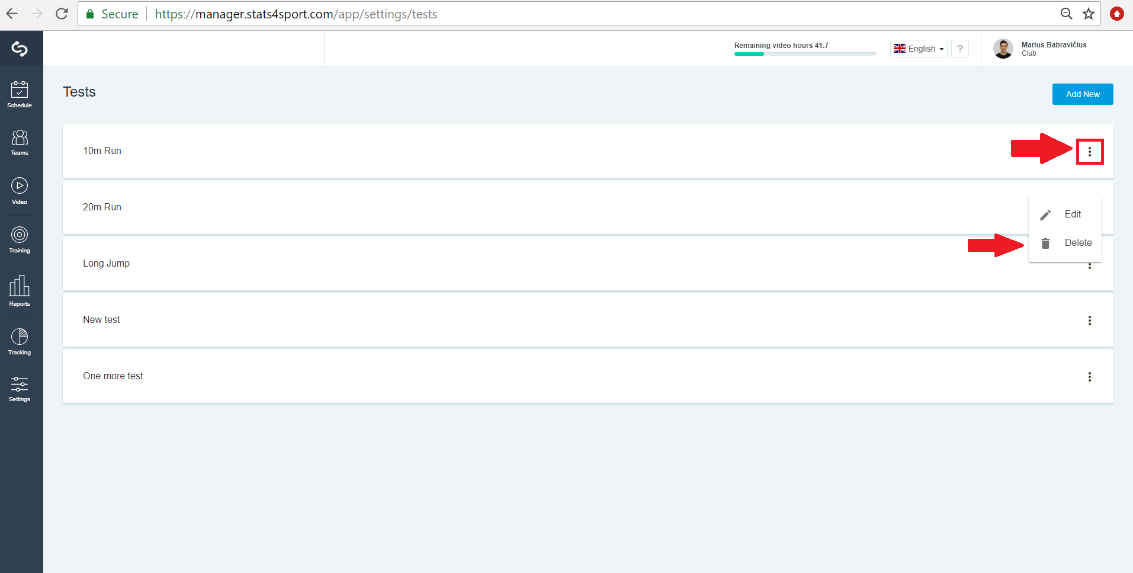
Task: Click the Add New button
Action: click(1083, 94)
